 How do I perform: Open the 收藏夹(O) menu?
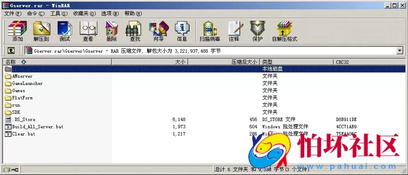click(x=85, y=14)
